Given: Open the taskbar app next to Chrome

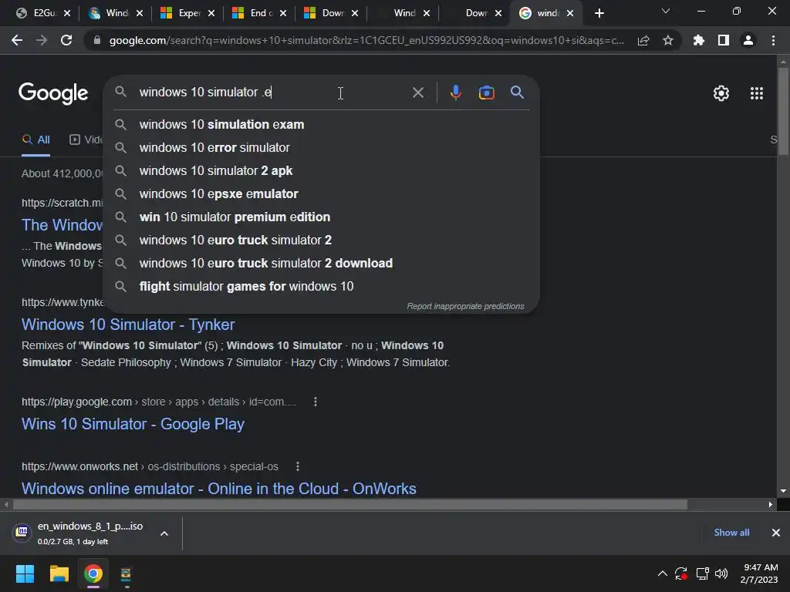Looking at the screenshot, I should pyautogui.click(x=126, y=574).
